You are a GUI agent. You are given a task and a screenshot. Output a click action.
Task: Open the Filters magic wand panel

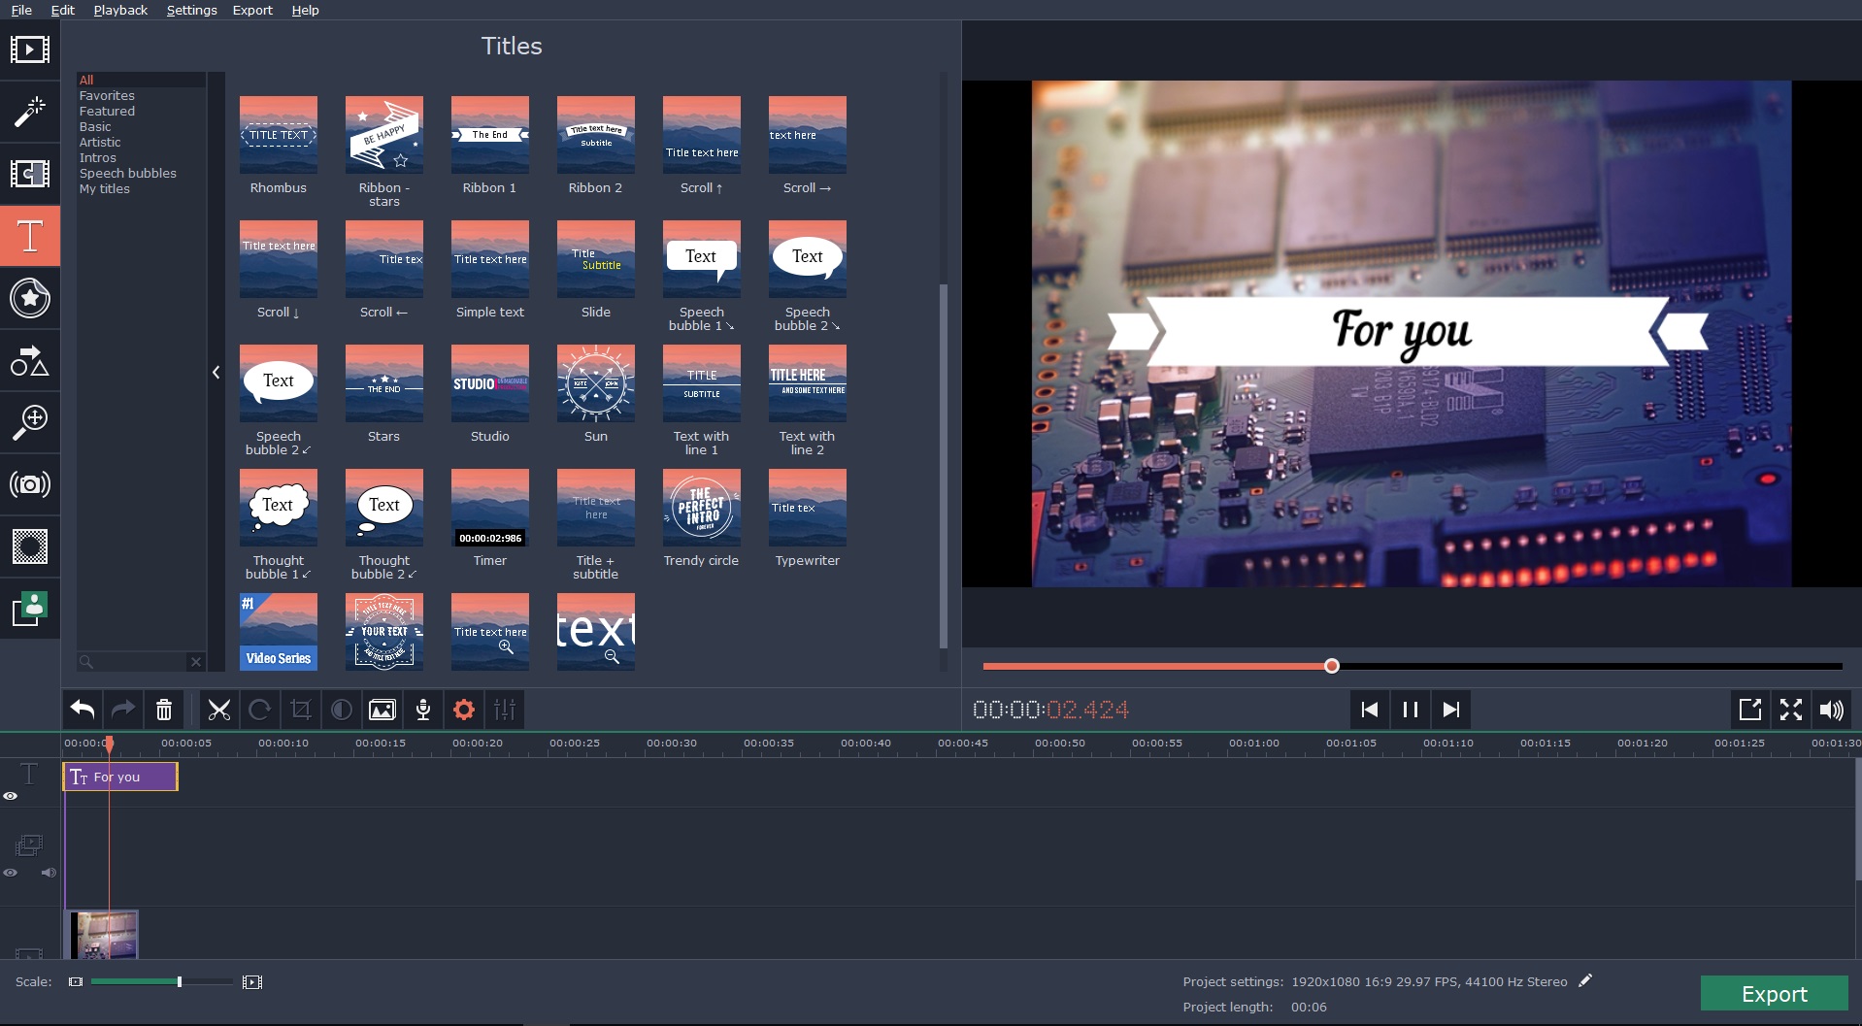(29, 112)
